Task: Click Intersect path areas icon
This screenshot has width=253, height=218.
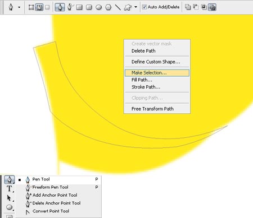Action: (204, 7)
